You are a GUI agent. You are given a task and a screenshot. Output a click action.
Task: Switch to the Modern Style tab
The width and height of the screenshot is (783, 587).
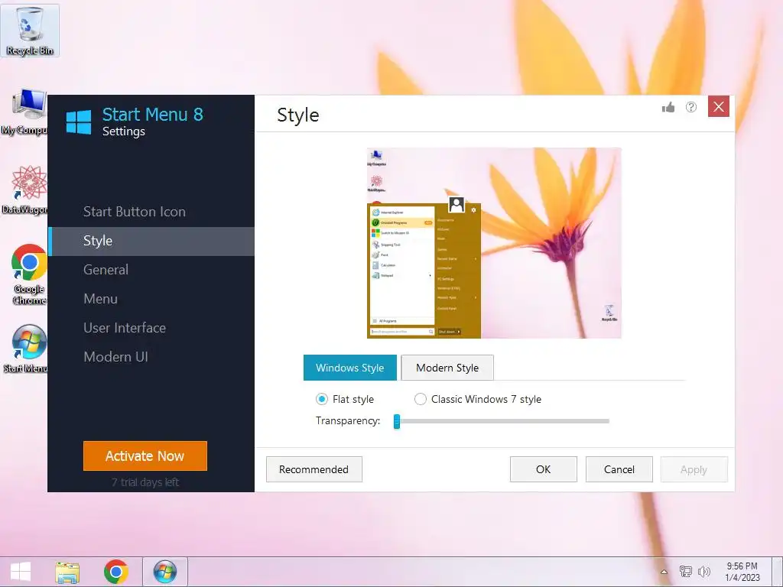click(x=447, y=368)
